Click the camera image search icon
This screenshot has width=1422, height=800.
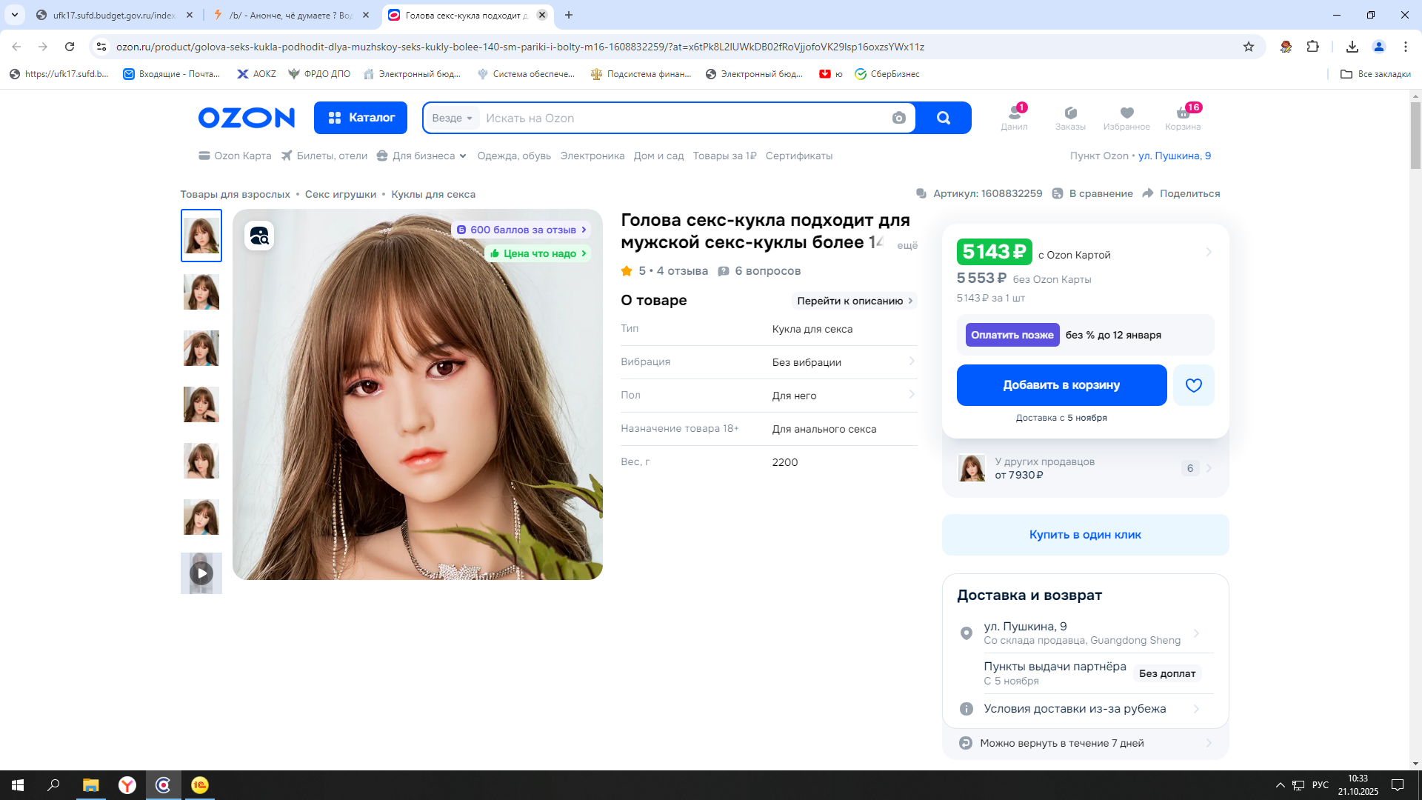898,118
